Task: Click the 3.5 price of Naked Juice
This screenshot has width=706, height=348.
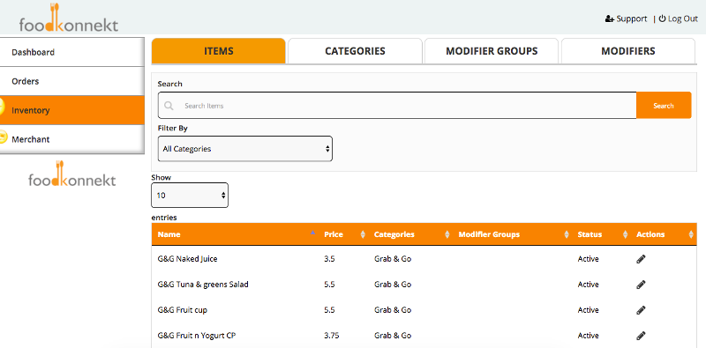Action: pos(329,259)
